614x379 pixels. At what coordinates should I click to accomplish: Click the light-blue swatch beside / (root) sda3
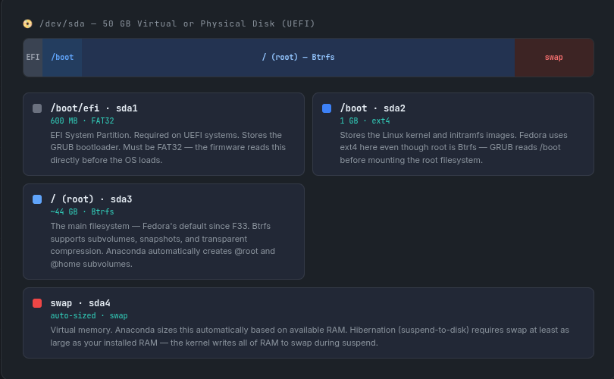coord(37,199)
